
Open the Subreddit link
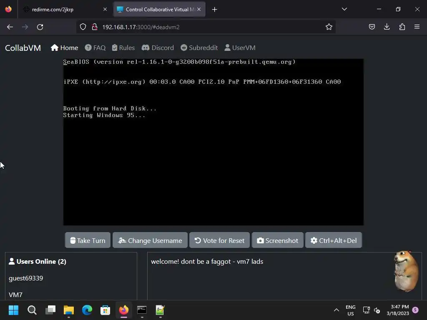pyautogui.click(x=199, y=48)
